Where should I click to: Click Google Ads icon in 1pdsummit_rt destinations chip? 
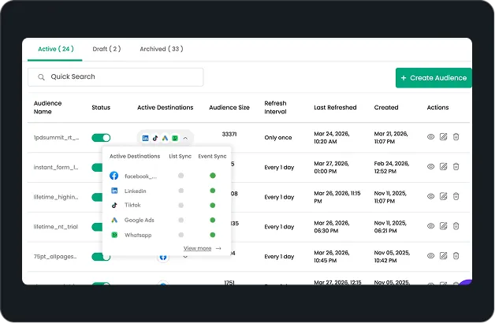pos(165,138)
